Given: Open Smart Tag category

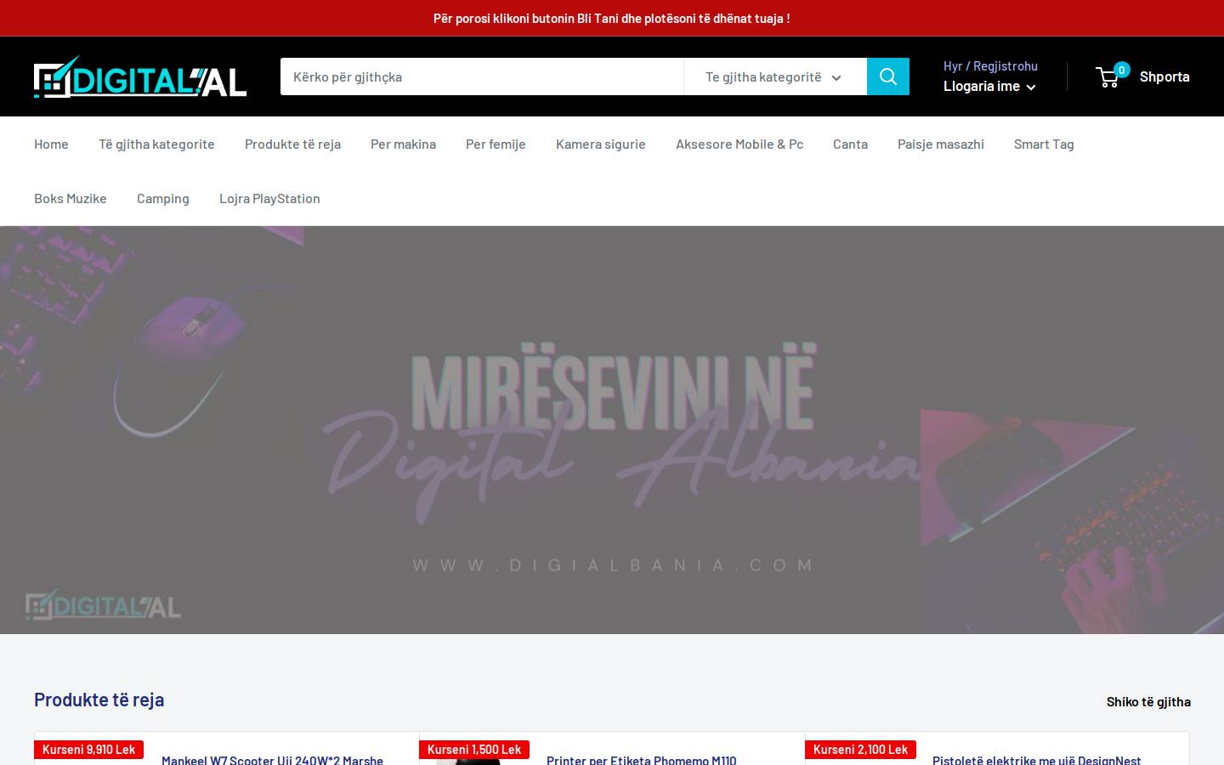Looking at the screenshot, I should pos(1044,144).
